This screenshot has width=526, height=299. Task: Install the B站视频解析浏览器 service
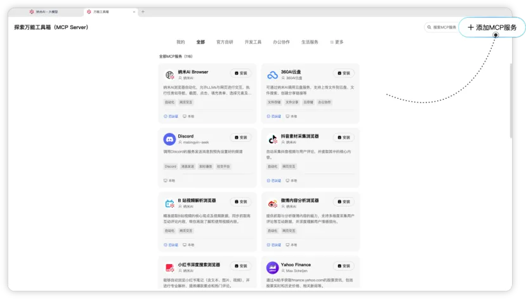[x=241, y=201]
